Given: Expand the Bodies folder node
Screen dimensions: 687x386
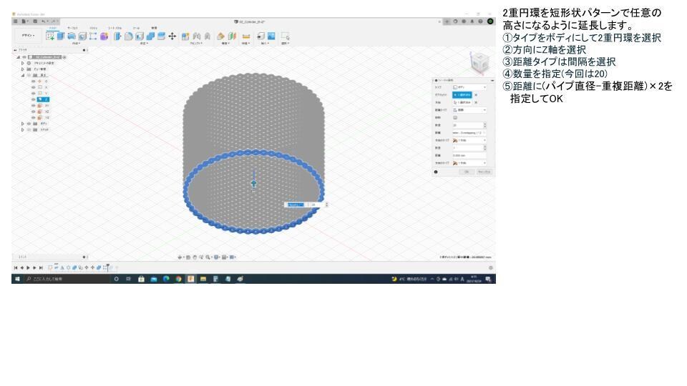Looking at the screenshot, I should [23, 124].
